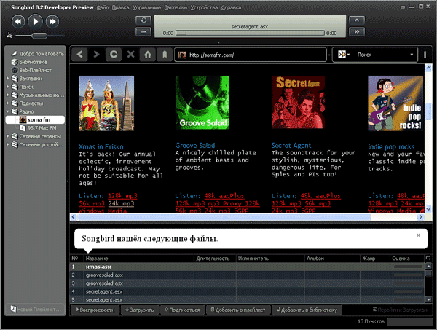Click the previous track button

(18, 21)
